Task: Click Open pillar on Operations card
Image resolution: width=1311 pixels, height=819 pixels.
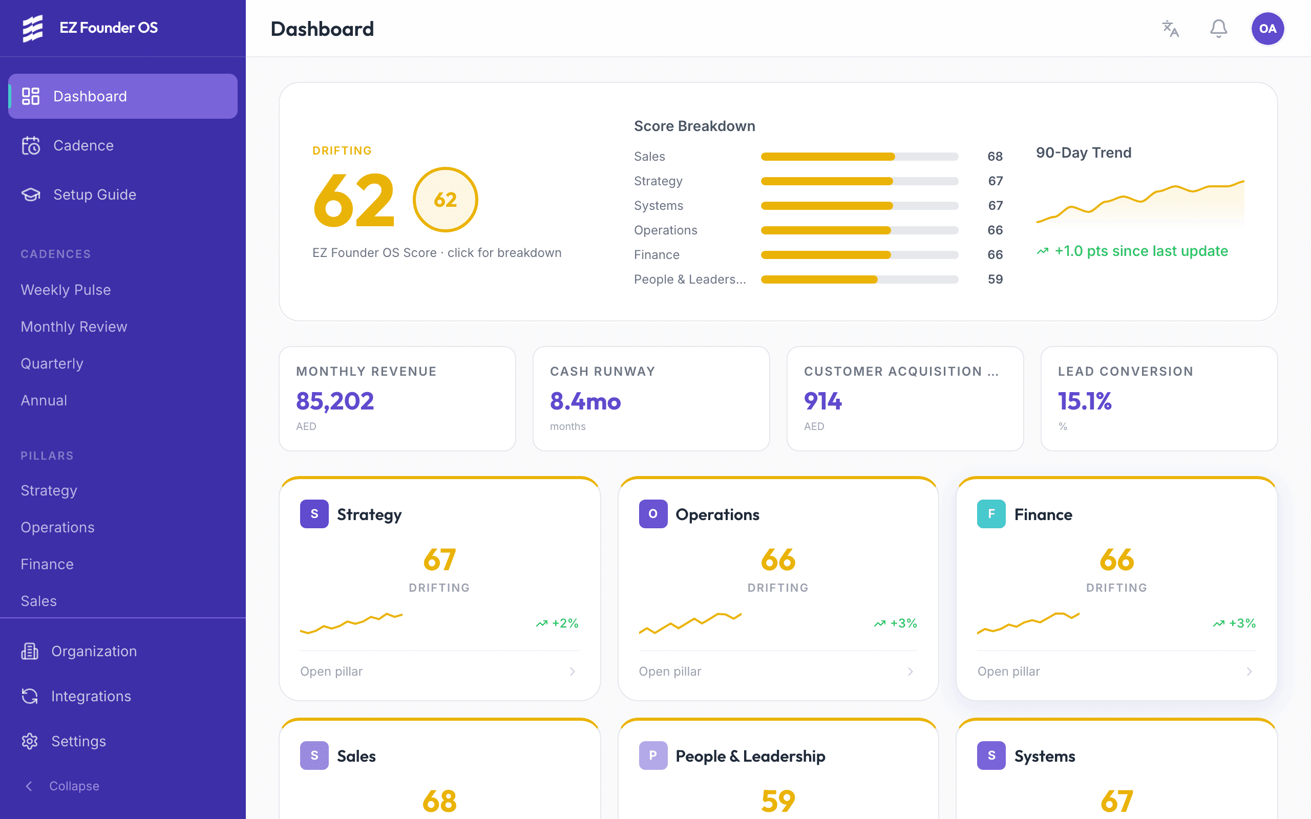Action: point(670,672)
